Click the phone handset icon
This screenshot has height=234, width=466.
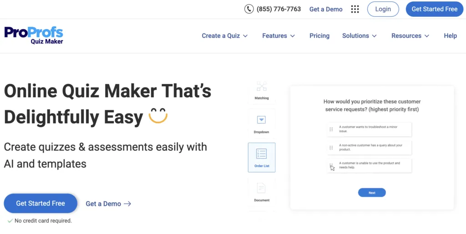[x=249, y=9]
